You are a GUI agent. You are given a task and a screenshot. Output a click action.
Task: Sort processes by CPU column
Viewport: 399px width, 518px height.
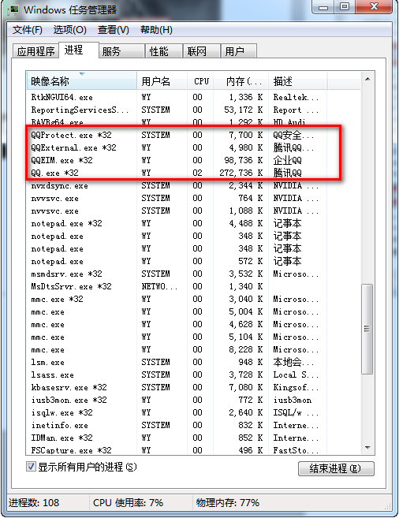[200, 81]
